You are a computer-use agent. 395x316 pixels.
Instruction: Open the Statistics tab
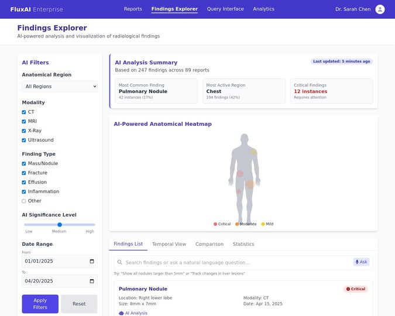click(243, 244)
